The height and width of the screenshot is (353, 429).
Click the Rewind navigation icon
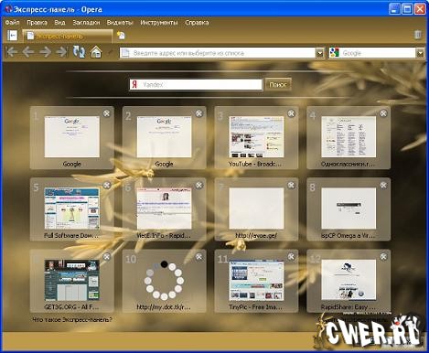pos(12,52)
